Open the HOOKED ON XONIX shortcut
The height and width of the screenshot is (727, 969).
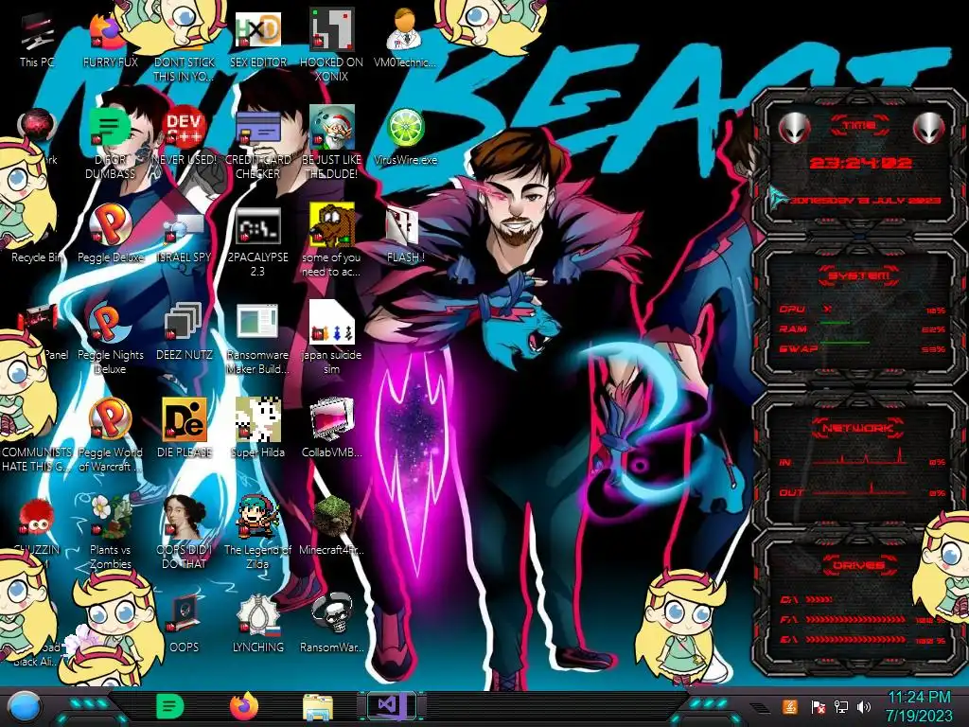[x=331, y=46]
